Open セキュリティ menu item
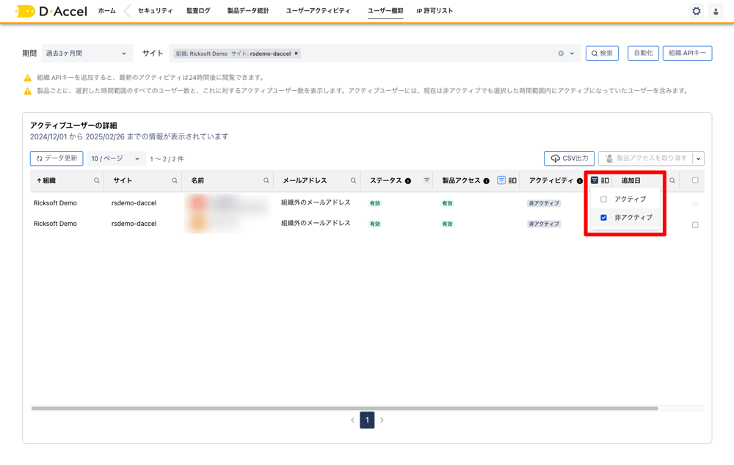The height and width of the screenshot is (465, 734). [155, 11]
